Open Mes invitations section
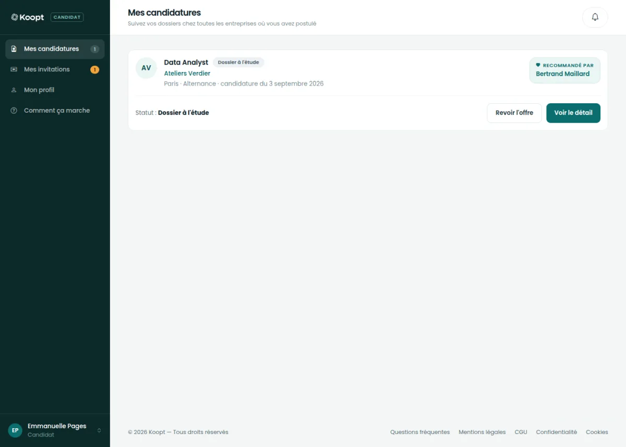Viewport: 626px width, 447px height. tap(55, 69)
